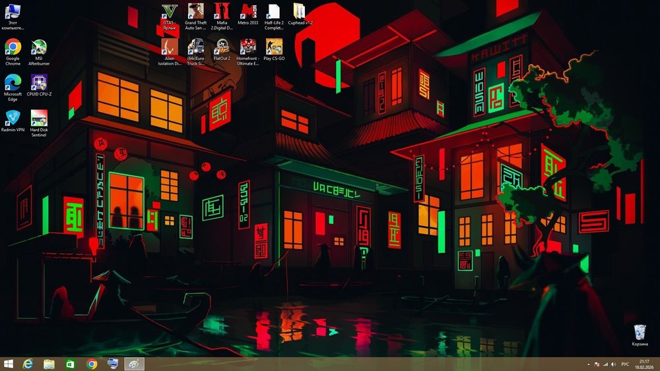
Task: Select the Hard Disk Sentinel desktop shortcut
Action: pyautogui.click(x=39, y=123)
